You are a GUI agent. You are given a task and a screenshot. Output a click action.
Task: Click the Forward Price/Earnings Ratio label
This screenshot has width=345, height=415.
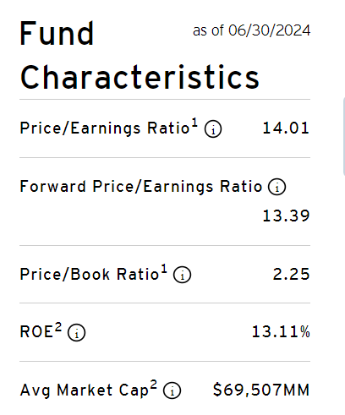[x=141, y=187]
